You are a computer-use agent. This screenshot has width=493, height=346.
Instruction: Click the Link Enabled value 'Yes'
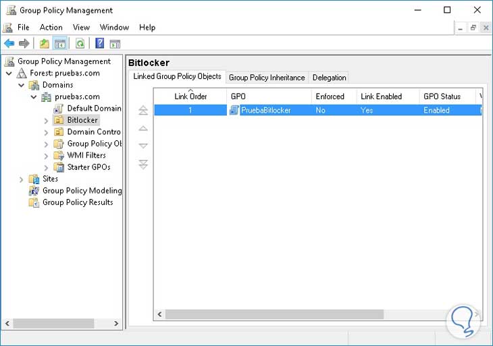tap(367, 110)
